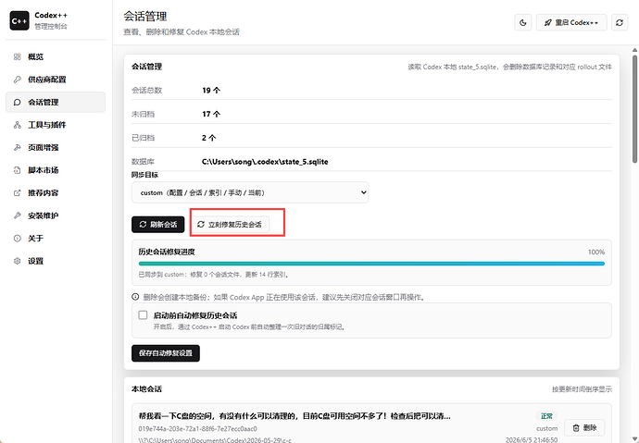
Task: Open 推荐内容 sidebar item
Action: coord(56,192)
